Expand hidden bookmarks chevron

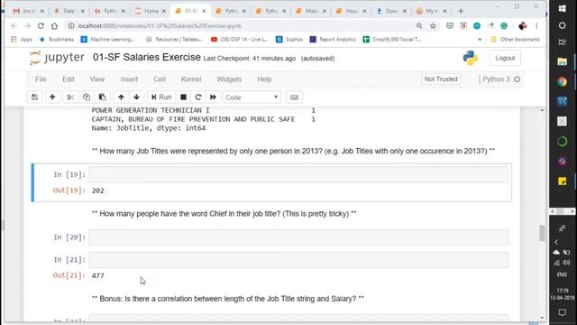[x=480, y=39]
